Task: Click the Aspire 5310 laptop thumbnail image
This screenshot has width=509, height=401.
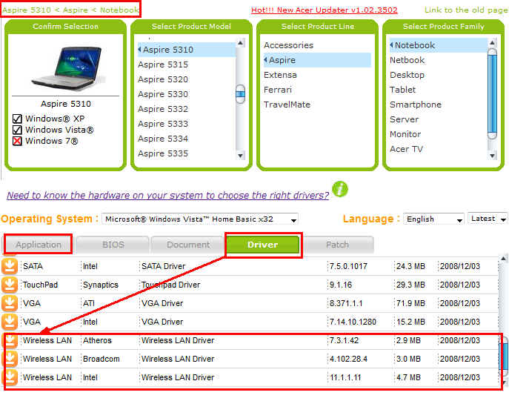Action: (67, 68)
